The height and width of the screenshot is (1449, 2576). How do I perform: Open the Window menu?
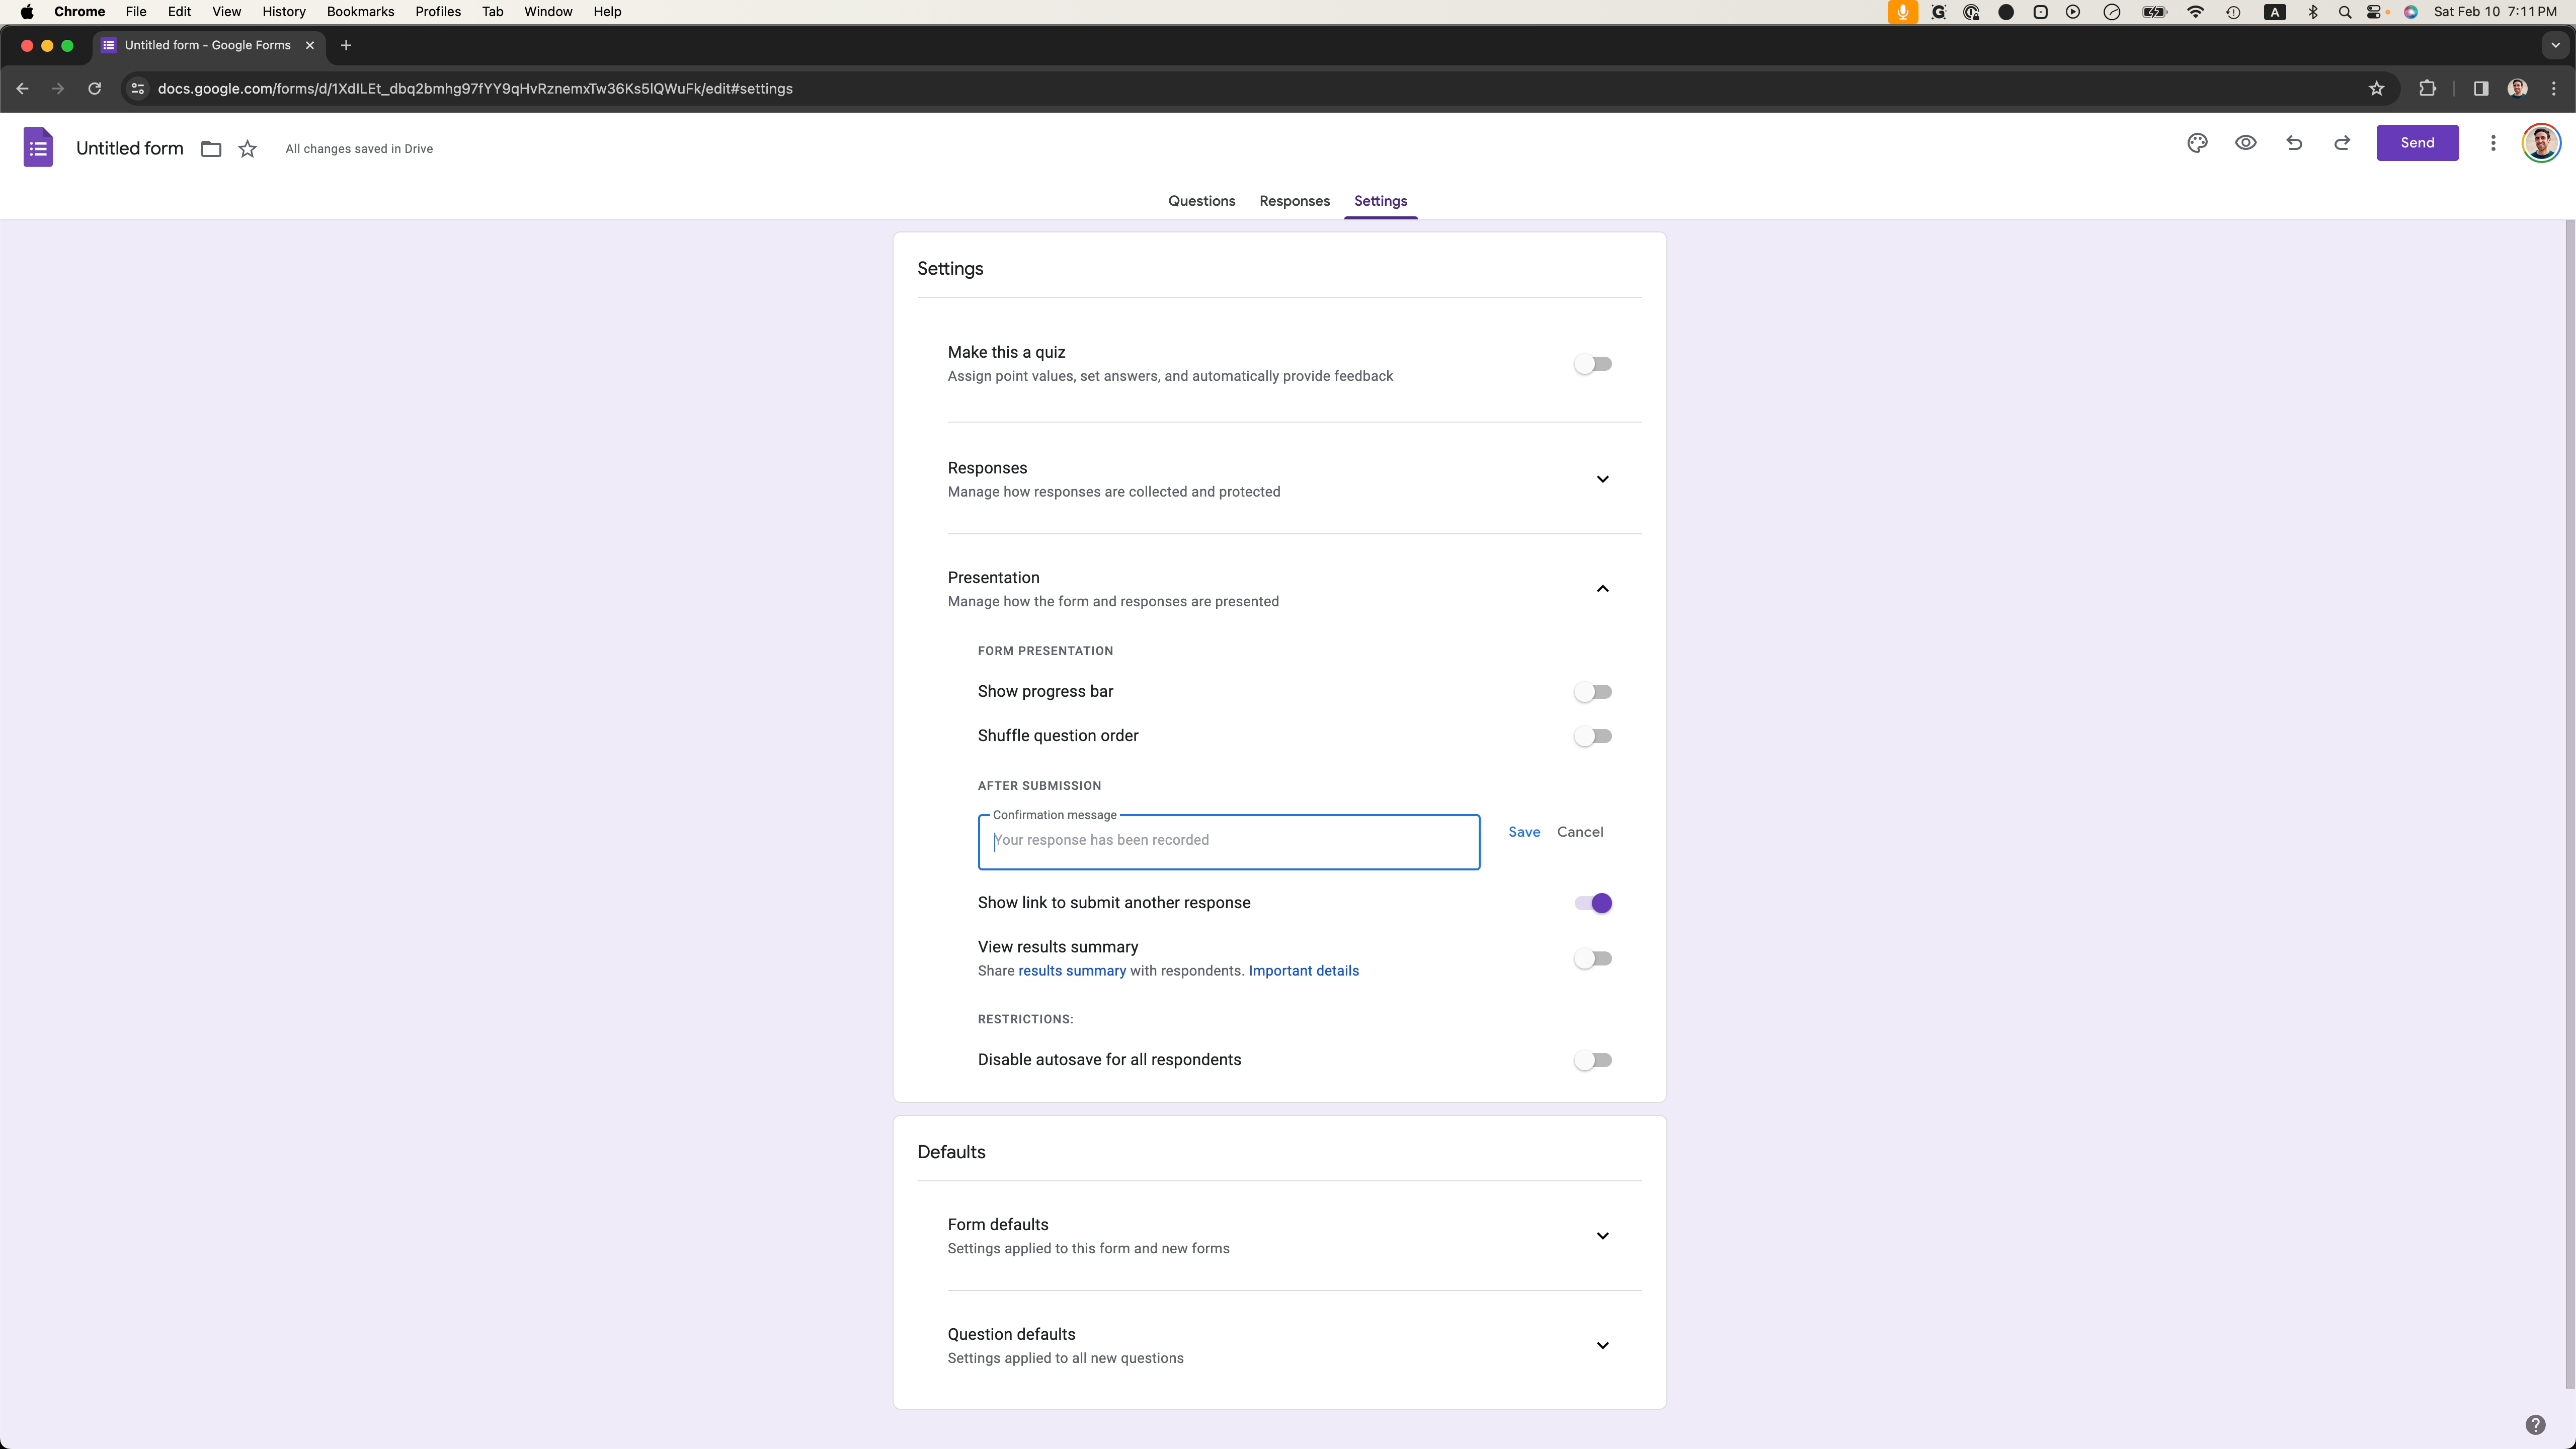pos(548,12)
